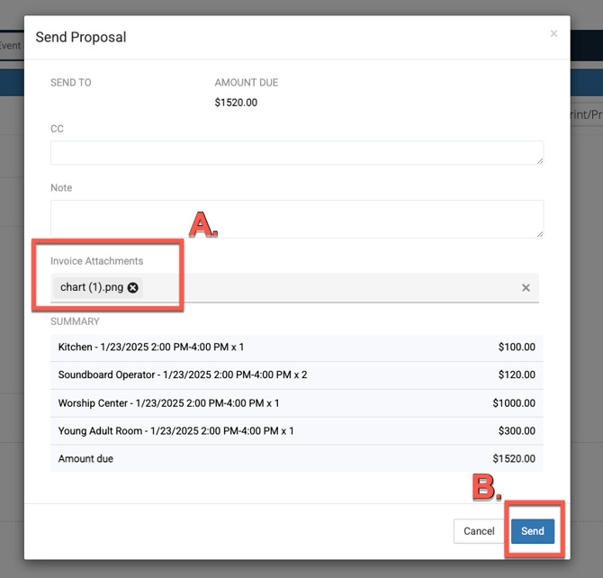Click the CC field resize handle
This screenshot has height=578, width=603.
tap(539, 160)
